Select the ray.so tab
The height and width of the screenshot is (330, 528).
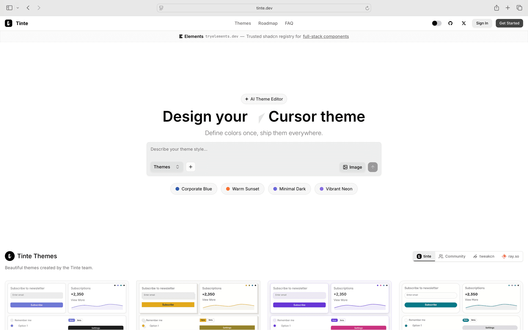pyautogui.click(x=510, y=256)
